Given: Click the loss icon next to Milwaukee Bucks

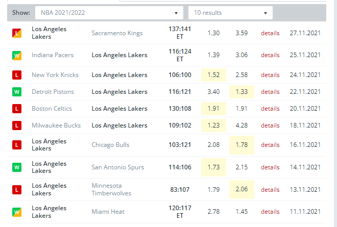Looking at the screenshot, I should tap(17, 125).
